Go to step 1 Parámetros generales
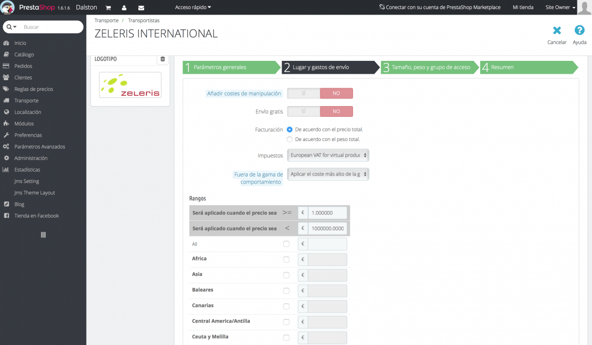Image resolution: width=592 pixels, height=345 pixels. (231, 67)
